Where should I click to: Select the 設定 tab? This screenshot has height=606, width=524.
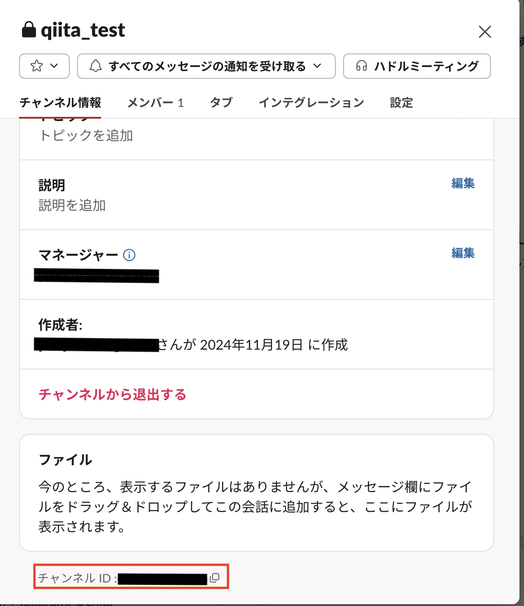tap(401, 103)
